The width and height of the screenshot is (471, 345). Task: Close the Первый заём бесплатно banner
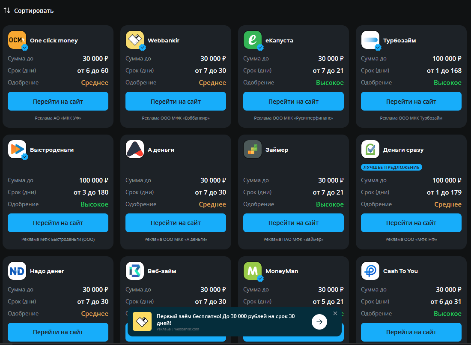pos(335,313)
